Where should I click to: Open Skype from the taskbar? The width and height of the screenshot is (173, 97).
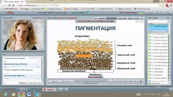(37, 95)
